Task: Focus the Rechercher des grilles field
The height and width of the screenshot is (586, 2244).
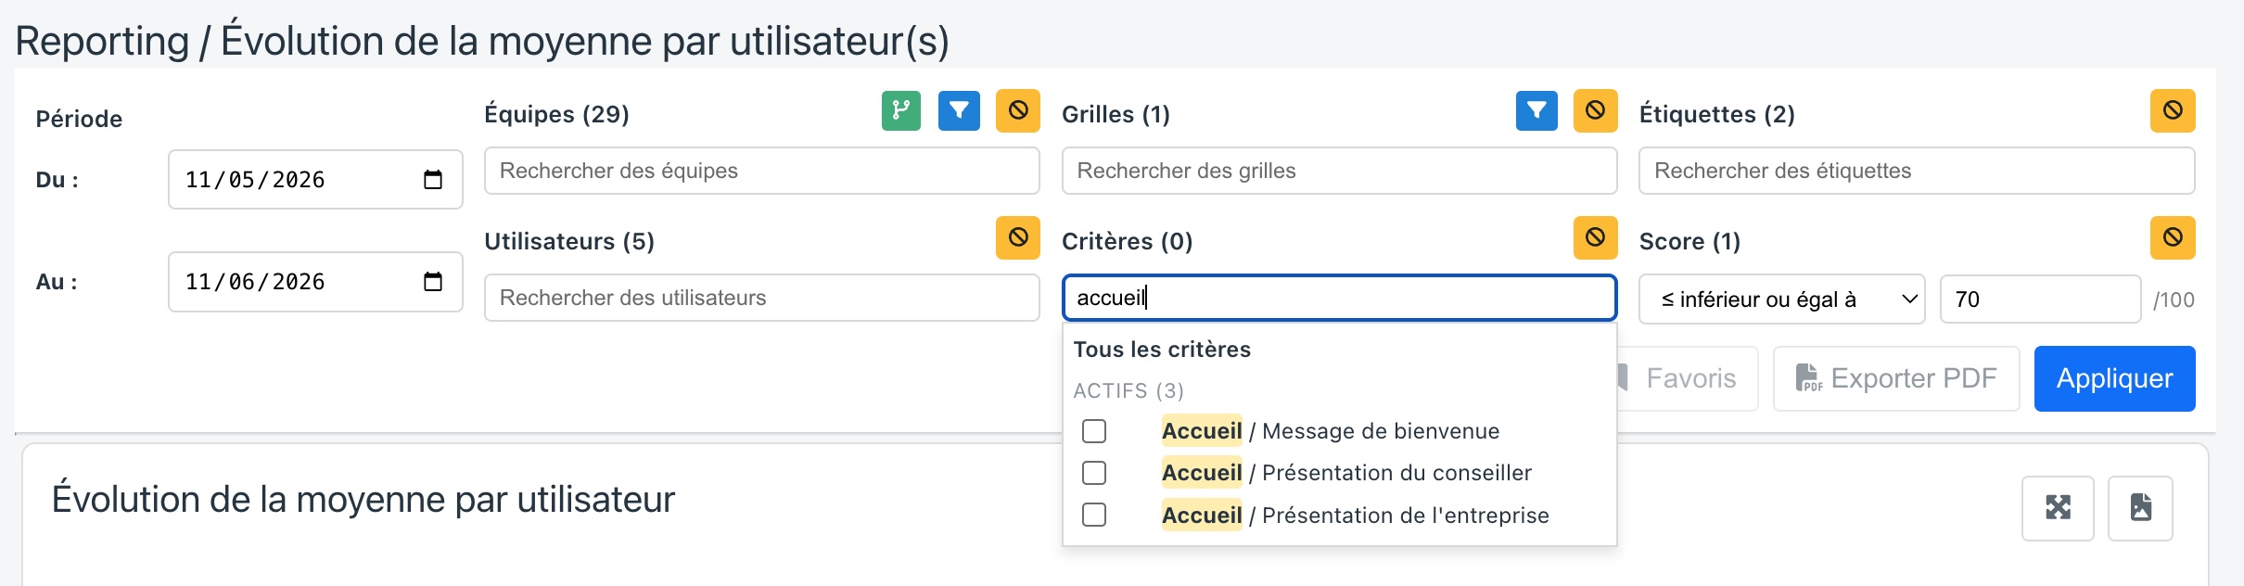Action: [x=1339, y=171]
